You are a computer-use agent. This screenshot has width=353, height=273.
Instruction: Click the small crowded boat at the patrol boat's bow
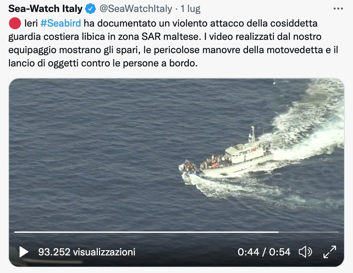[189, 167]
